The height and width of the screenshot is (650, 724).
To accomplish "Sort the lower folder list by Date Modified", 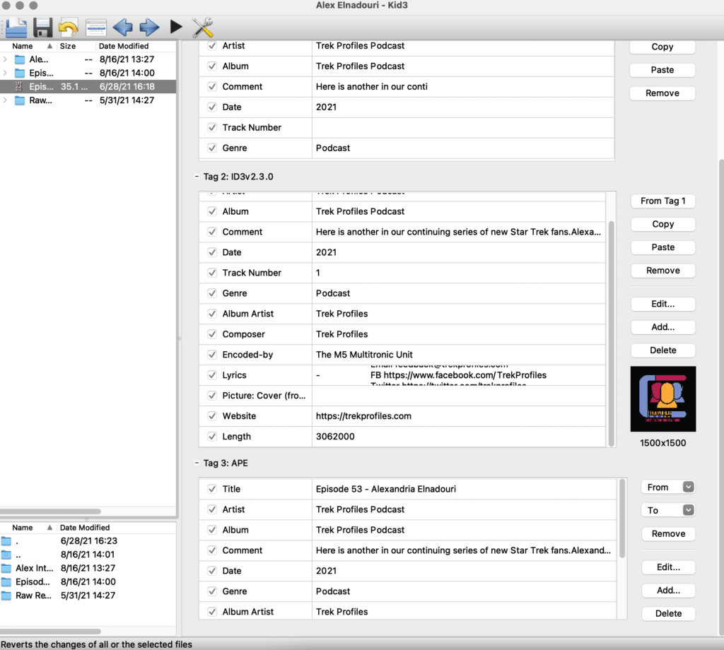I will 117,528.
